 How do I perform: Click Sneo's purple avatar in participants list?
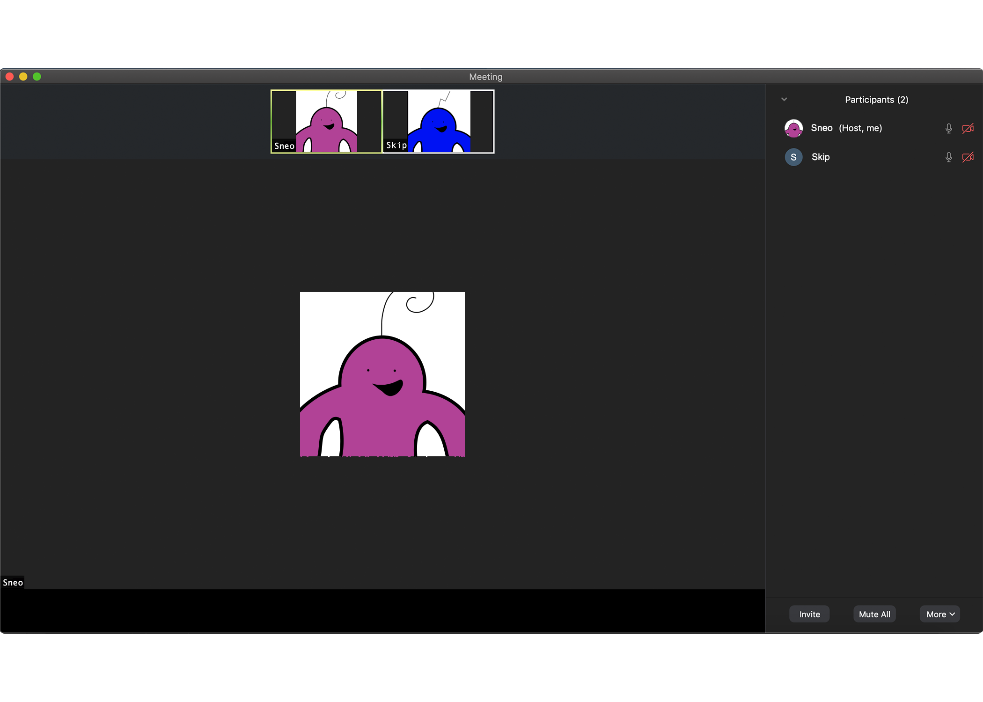793,128
